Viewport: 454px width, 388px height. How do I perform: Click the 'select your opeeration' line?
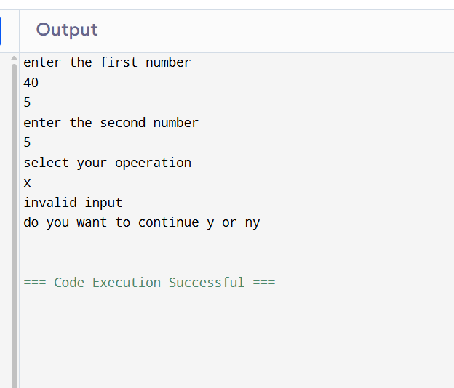[107, 163]
